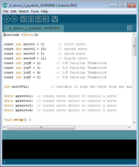
Task: Click the line number '1' in status bar
Action: (5, 162)
